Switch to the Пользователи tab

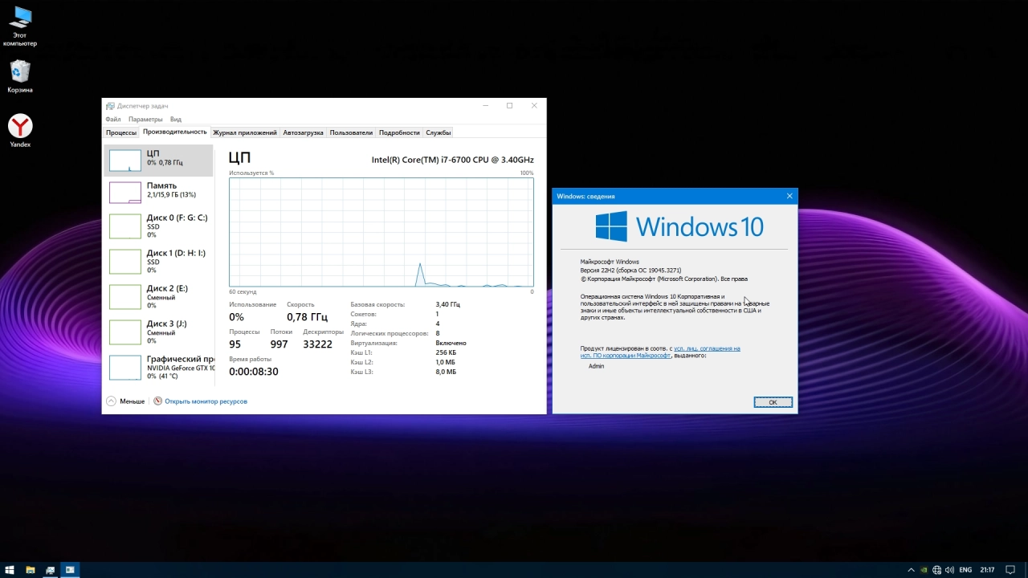tap(351, 132)
